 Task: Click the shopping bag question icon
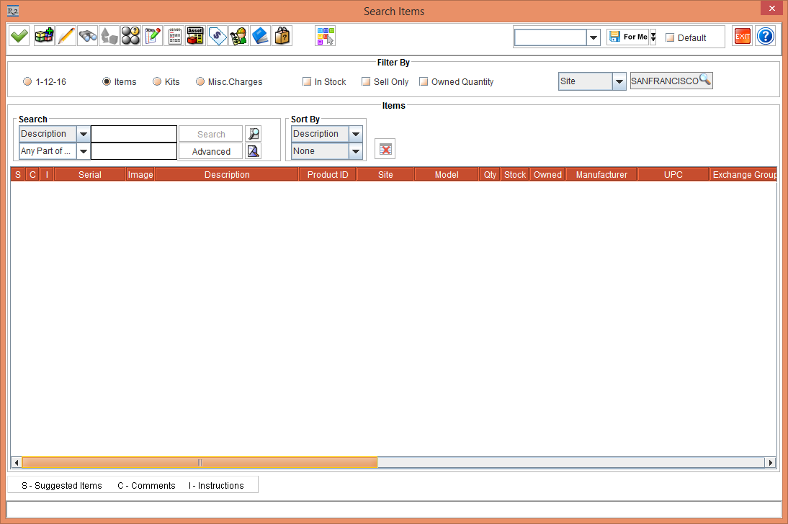tap(282, 36)
